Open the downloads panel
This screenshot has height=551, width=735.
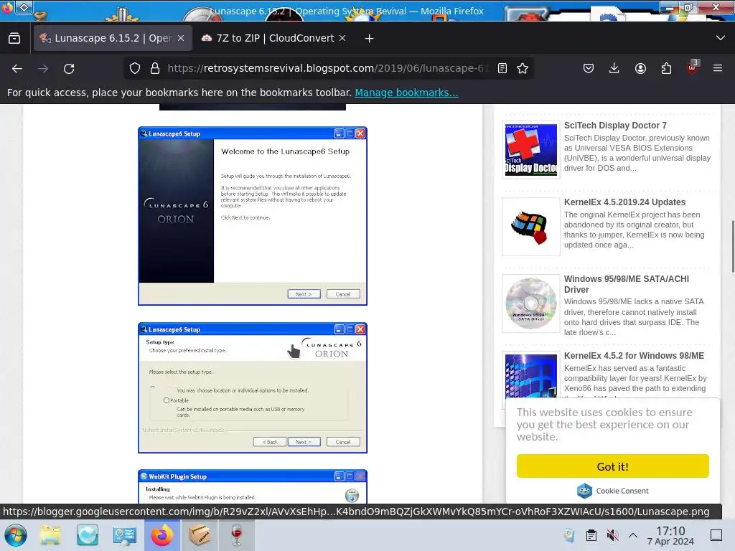614,68
